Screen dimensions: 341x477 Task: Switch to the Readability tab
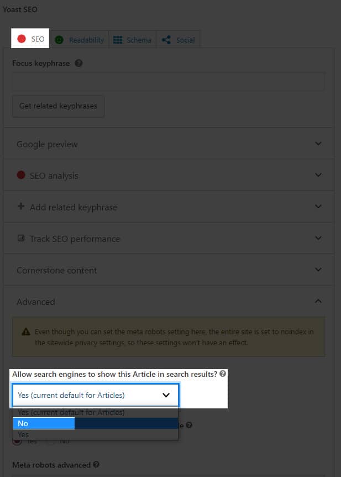click(86, 40)
